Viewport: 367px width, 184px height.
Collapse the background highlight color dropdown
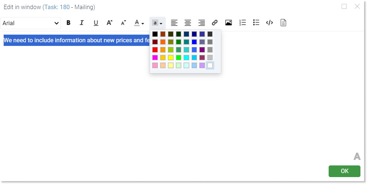coord(157,23)
